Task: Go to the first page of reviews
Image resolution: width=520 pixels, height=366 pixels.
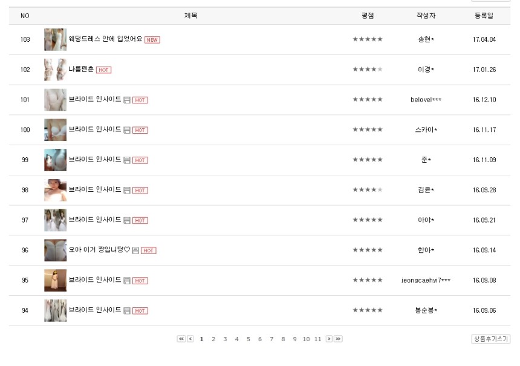Action: tap(181, 339)
